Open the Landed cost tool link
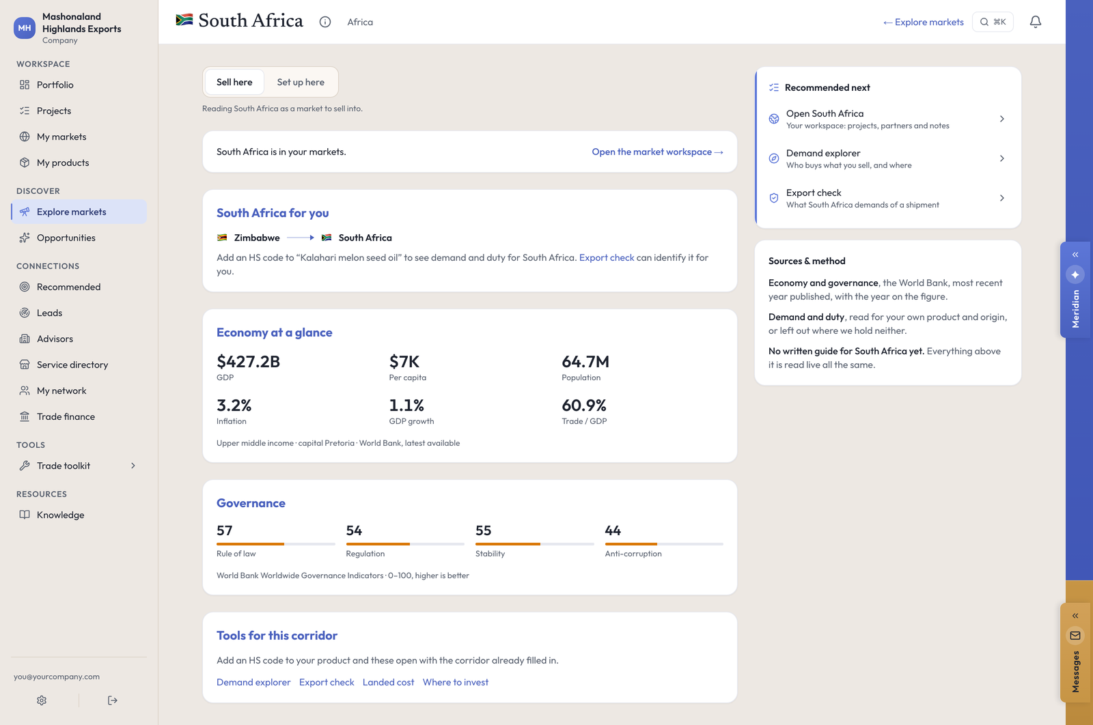Viewport: 1093px width, 725px height. [388, 682]
